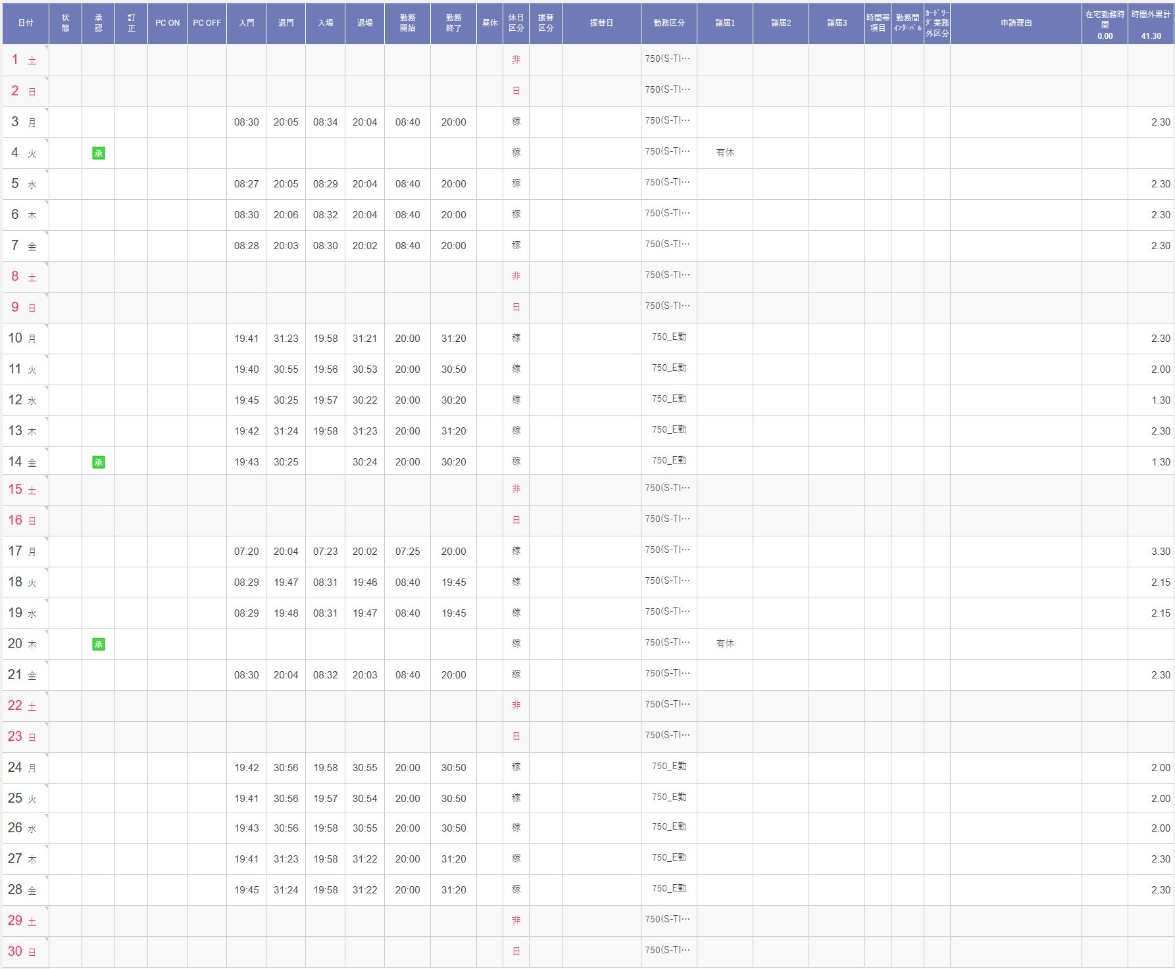
Task: Click the 有休 entry on day 4
Action: click(x=725, y=153)
